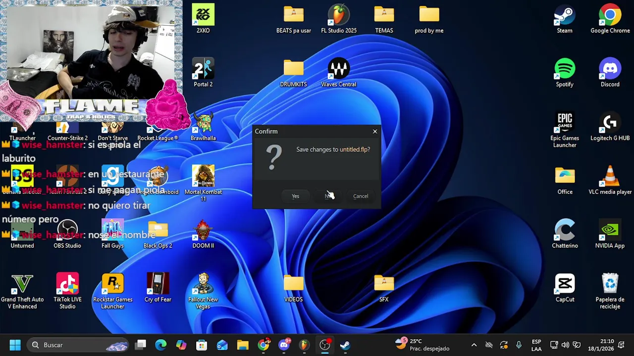Open the weather widget showing 25°C
Viewport: 634px width, 356px height.
tap(422, 345)
